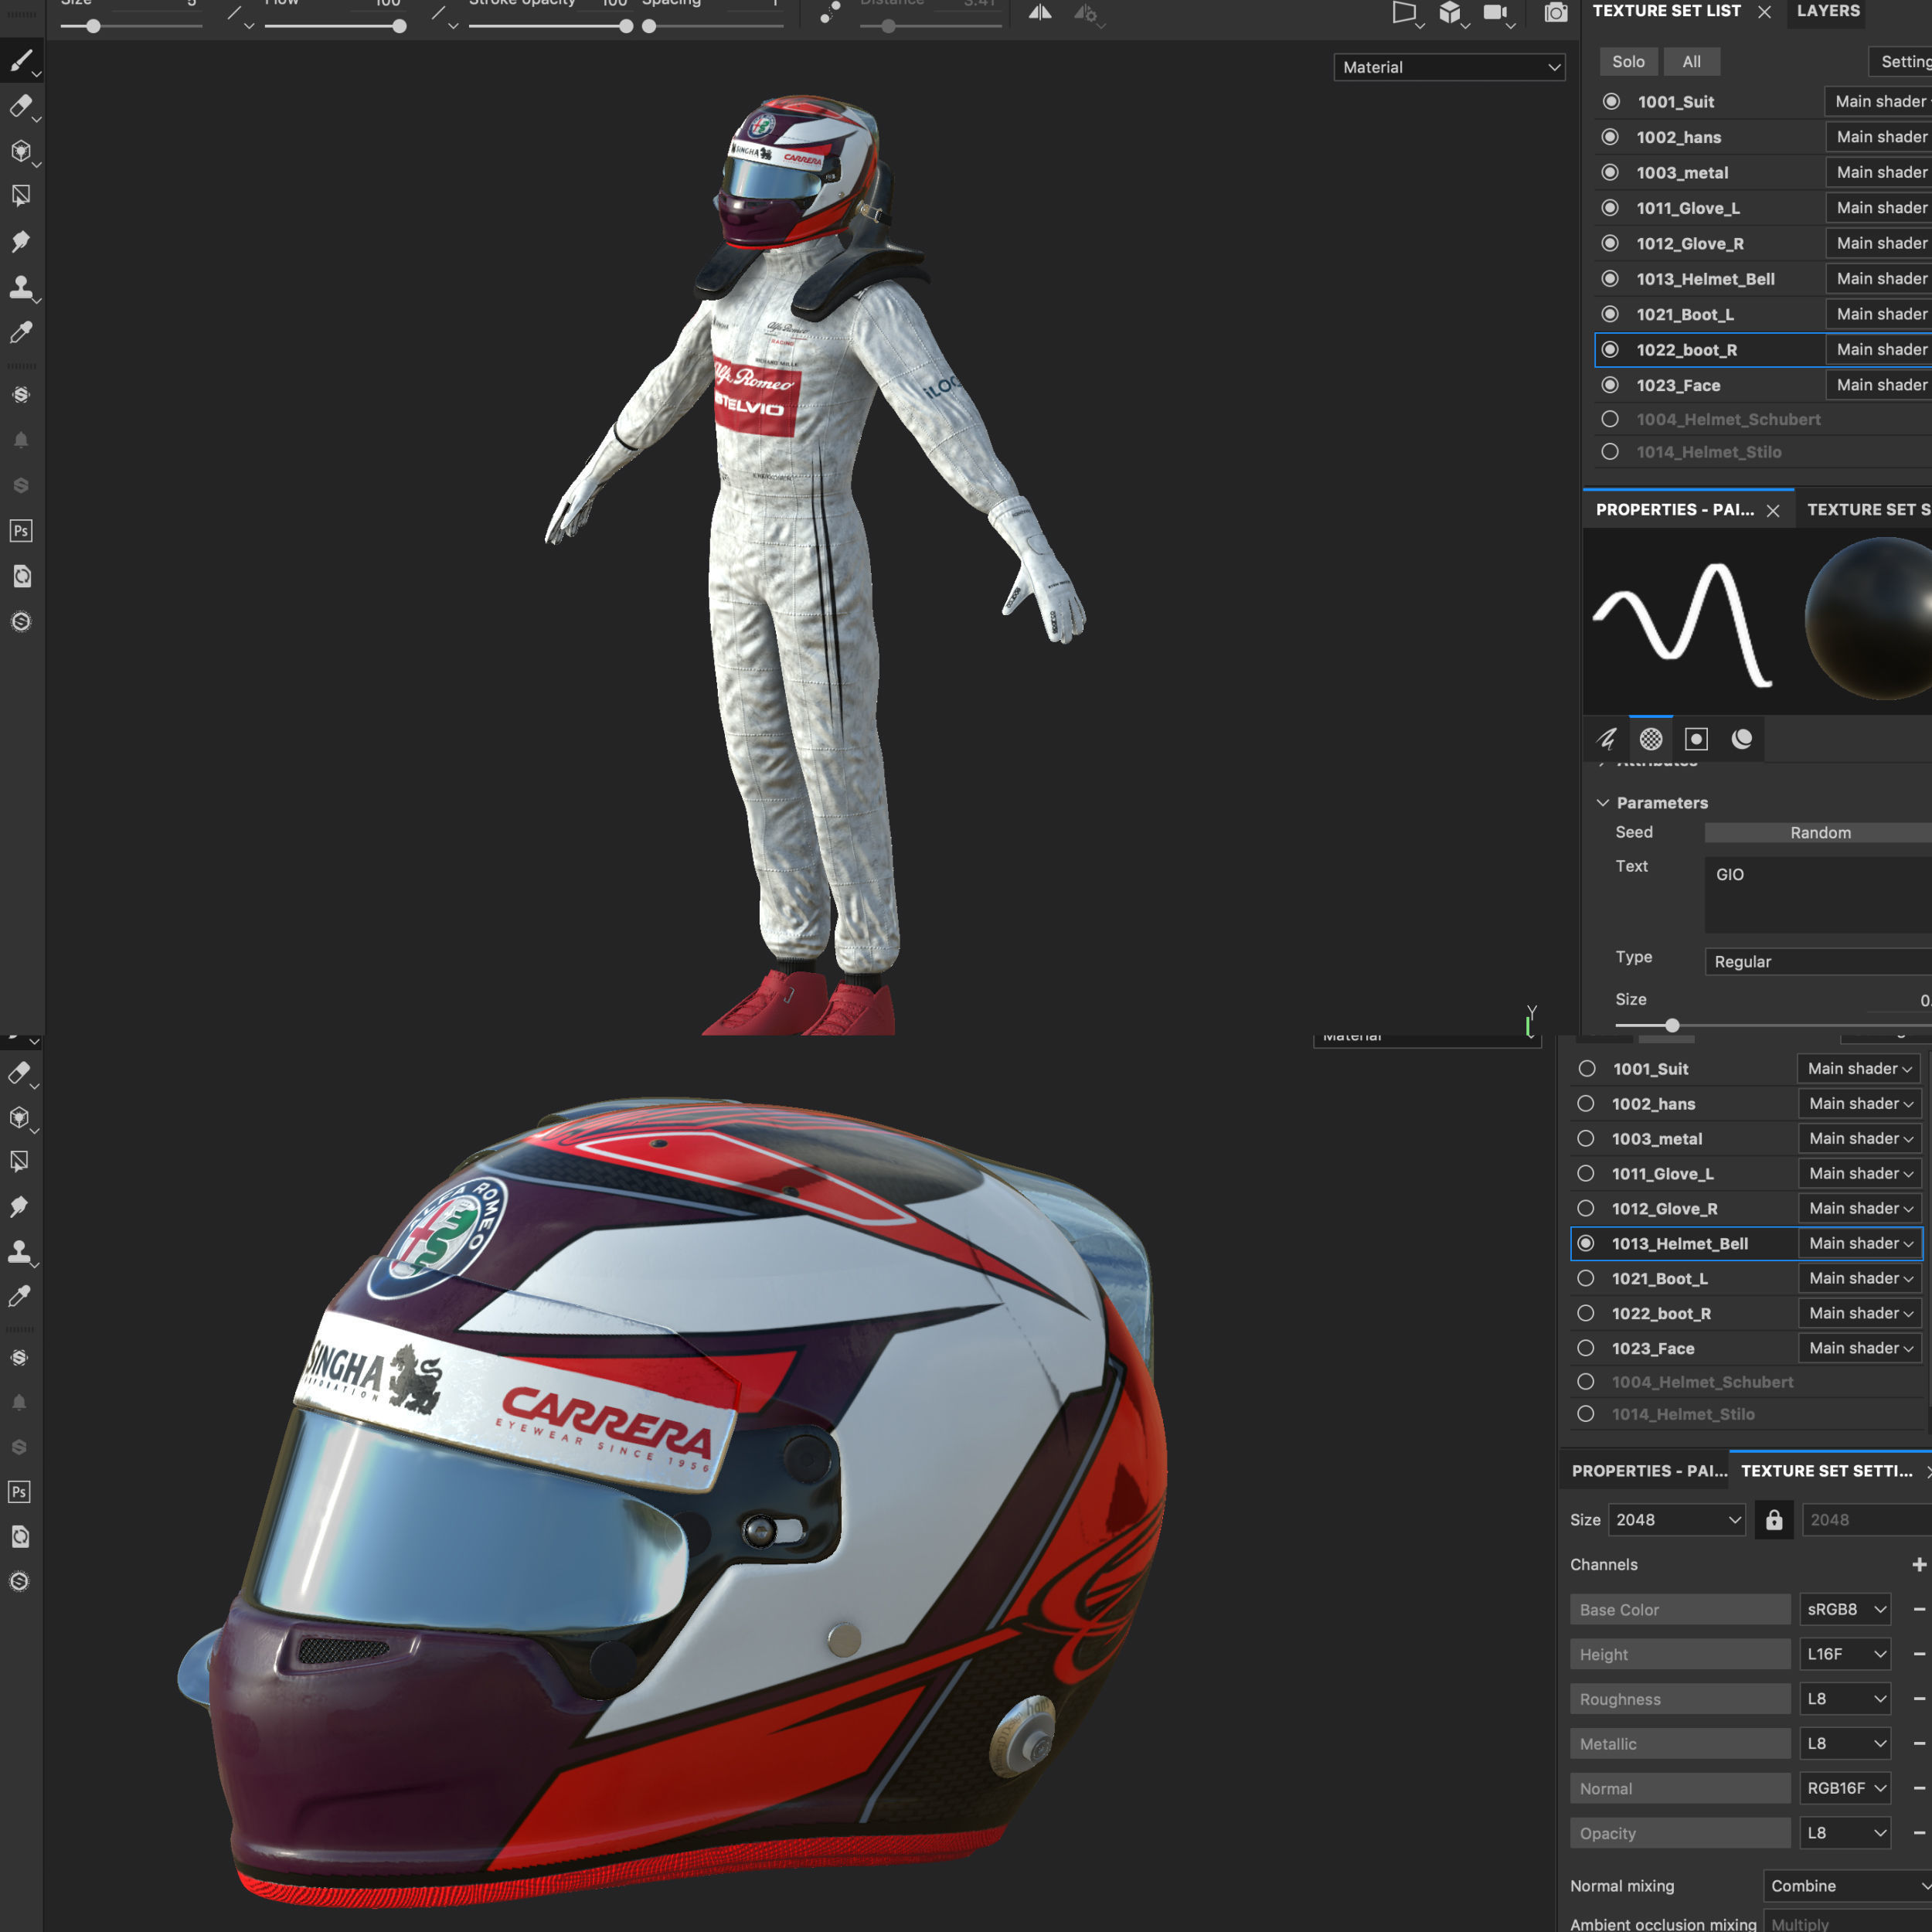Select the Eraser tool in the top toolbar
Screen dimensions: 1932x1932
[x=21, y=106]
